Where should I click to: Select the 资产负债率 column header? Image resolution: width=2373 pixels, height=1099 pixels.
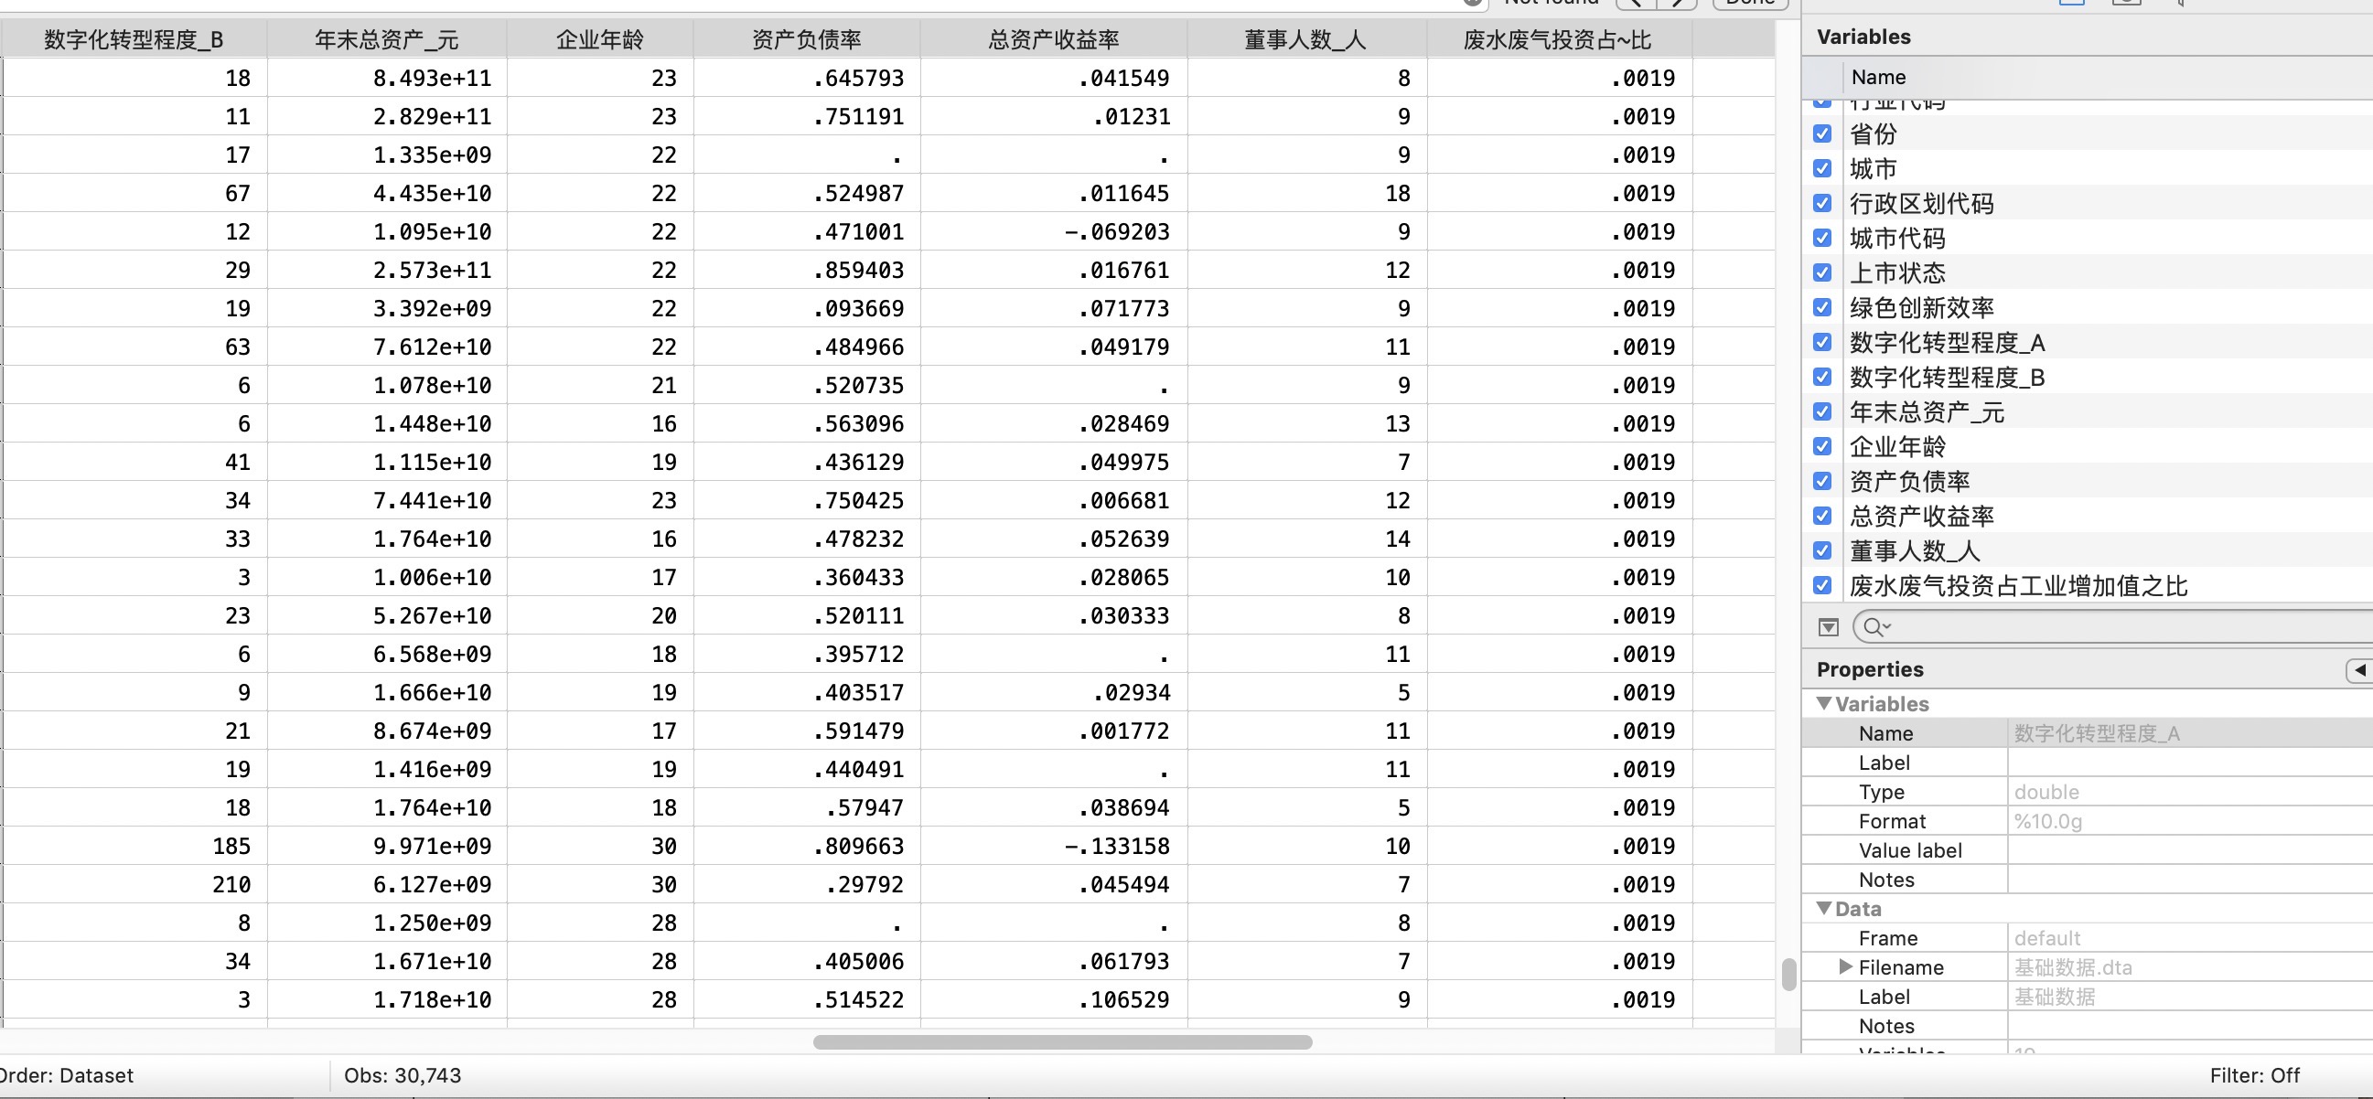pyautogui.click(x=806, y=39)
